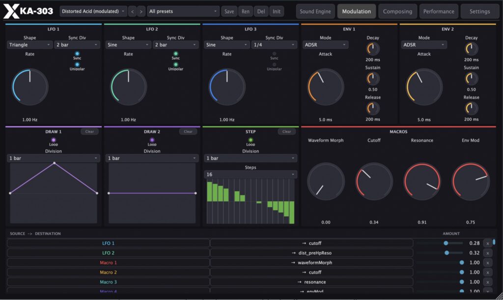Switch to the Composing tab

tap(397, 12)
